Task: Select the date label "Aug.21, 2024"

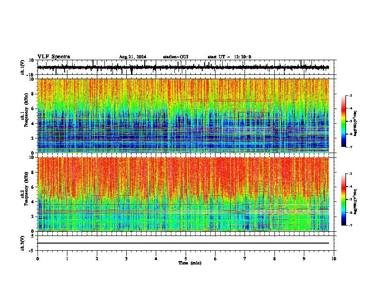Action: pyautogui.click(x=132, y=57)
